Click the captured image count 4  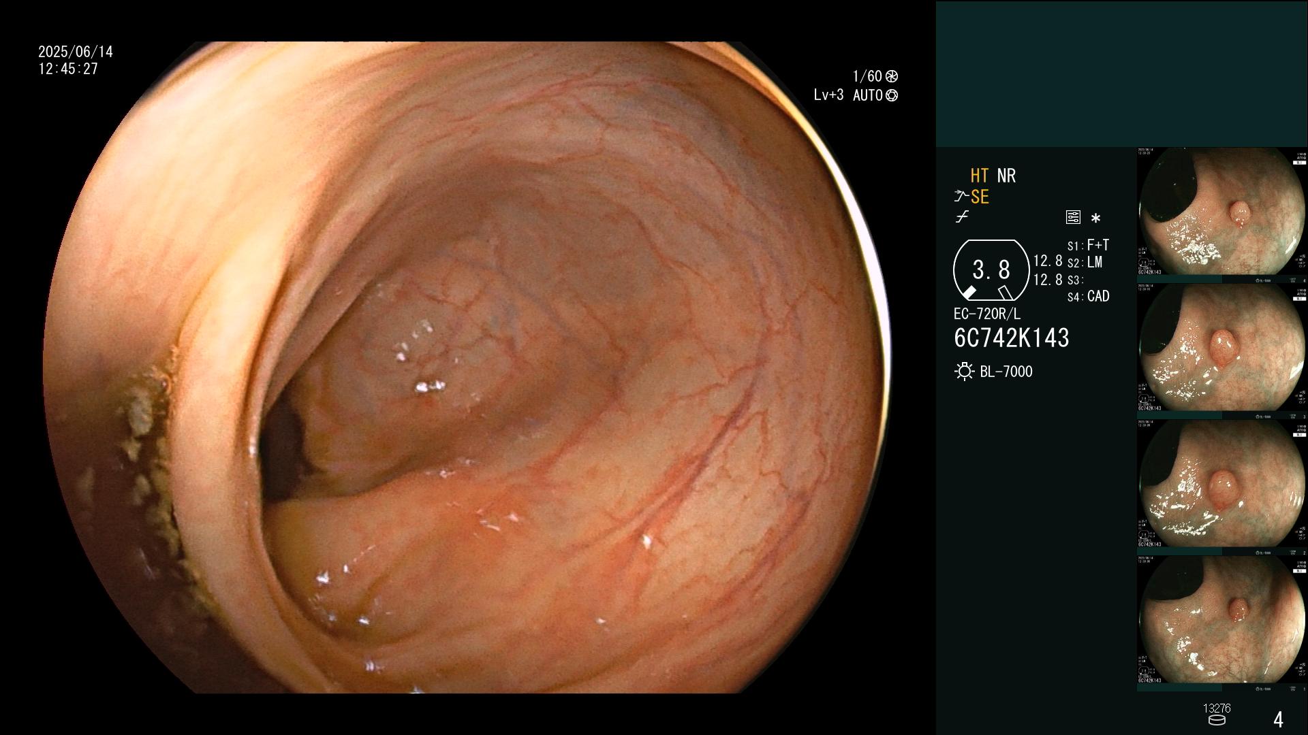click(1278, 719)
